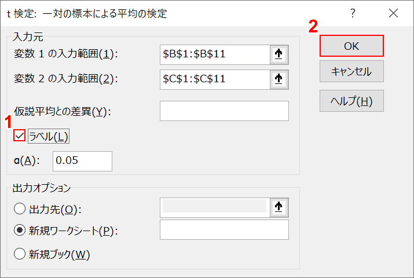The image size is (414, 278).
Task: Click the α(A) value field
Action: [x=82, y=161]
